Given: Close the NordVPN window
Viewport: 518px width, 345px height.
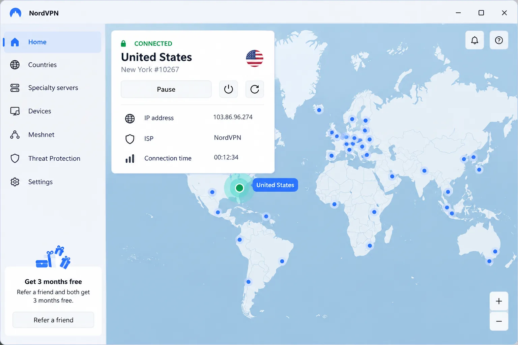Looking at the screenshot, I should [x=504, y=13].
